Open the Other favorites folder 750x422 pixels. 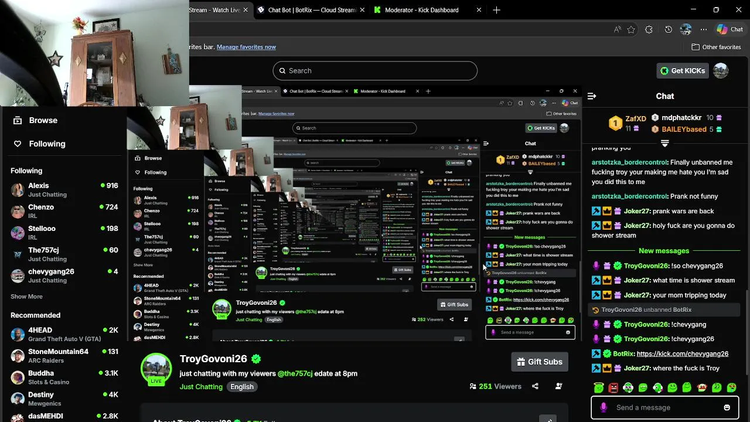click(x=716, y=47)
